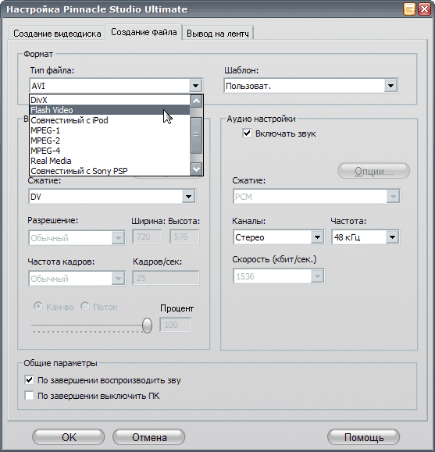435x452 pixels.
Task: Toggle По завершении воспроизводить звук checkbox
Action: click(29, 380)
